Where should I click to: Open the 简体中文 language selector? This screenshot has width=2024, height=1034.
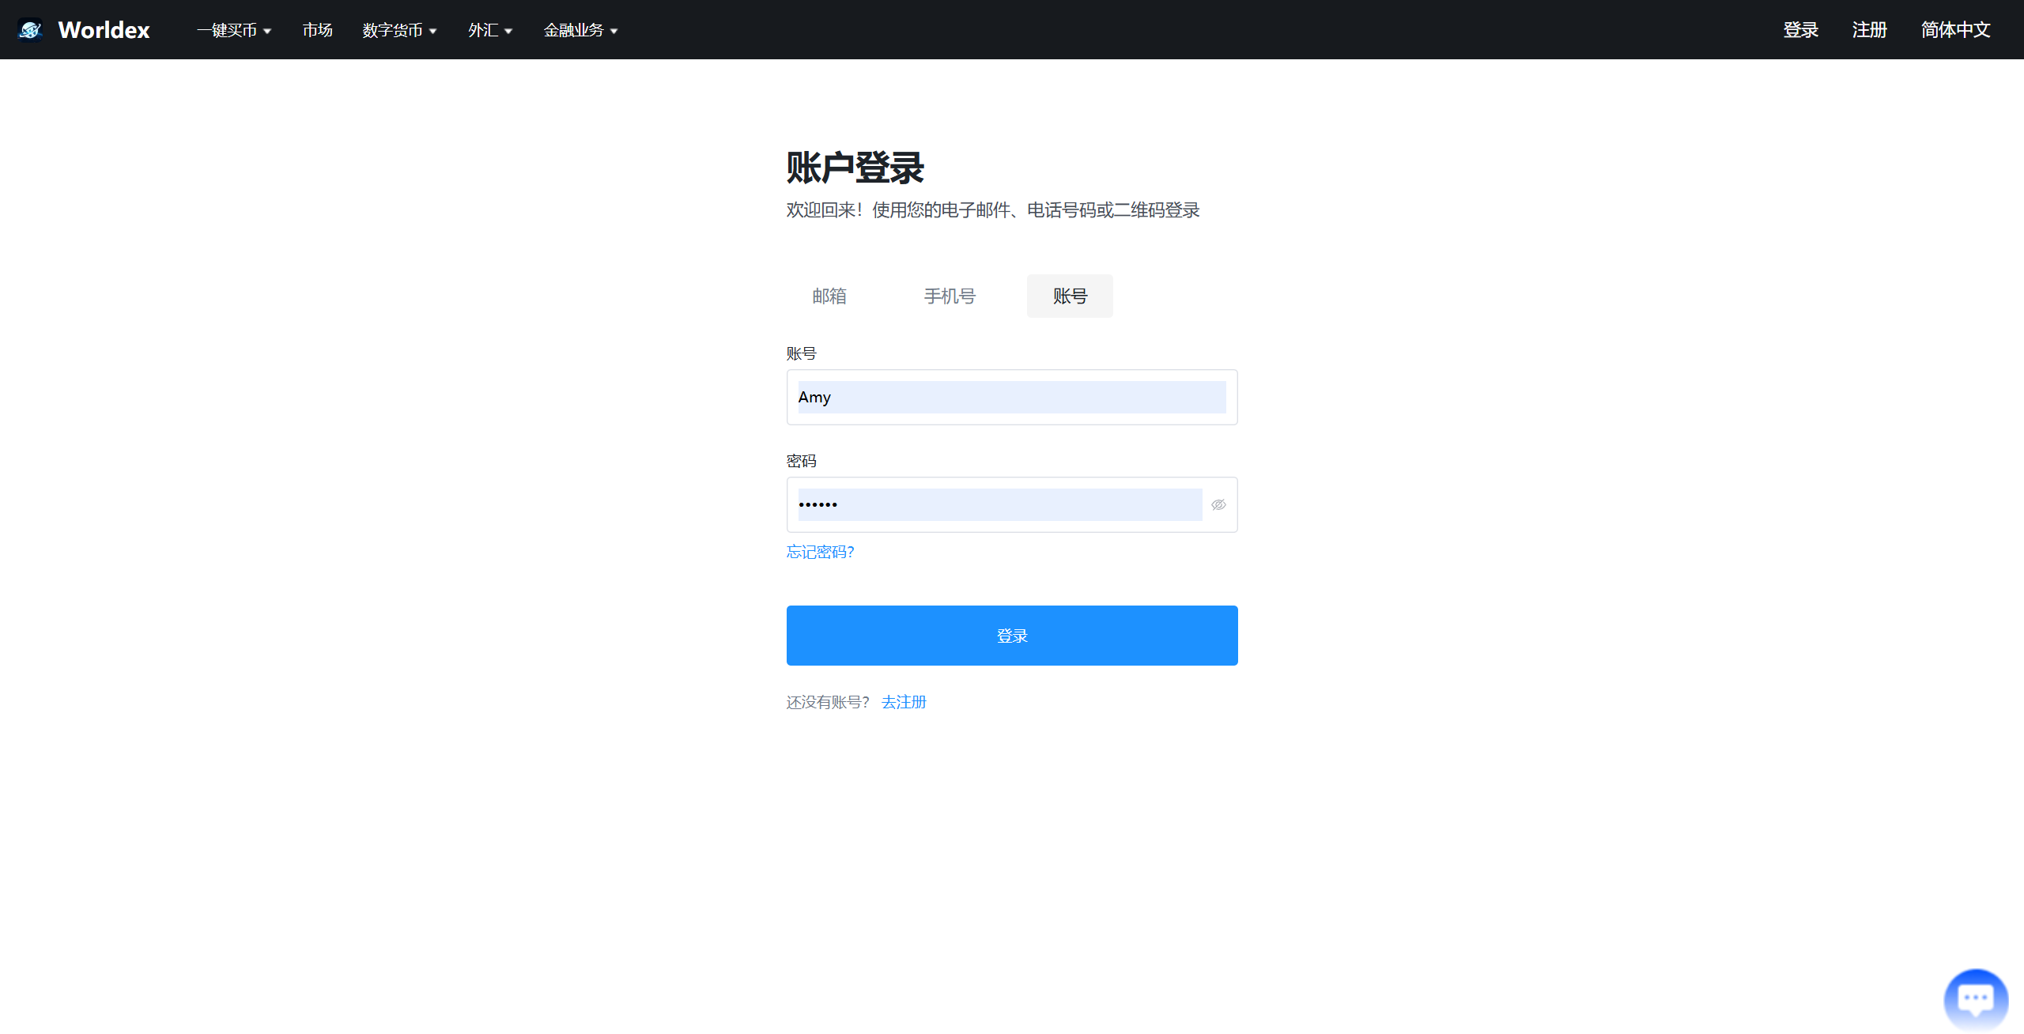coord(1955,30)
